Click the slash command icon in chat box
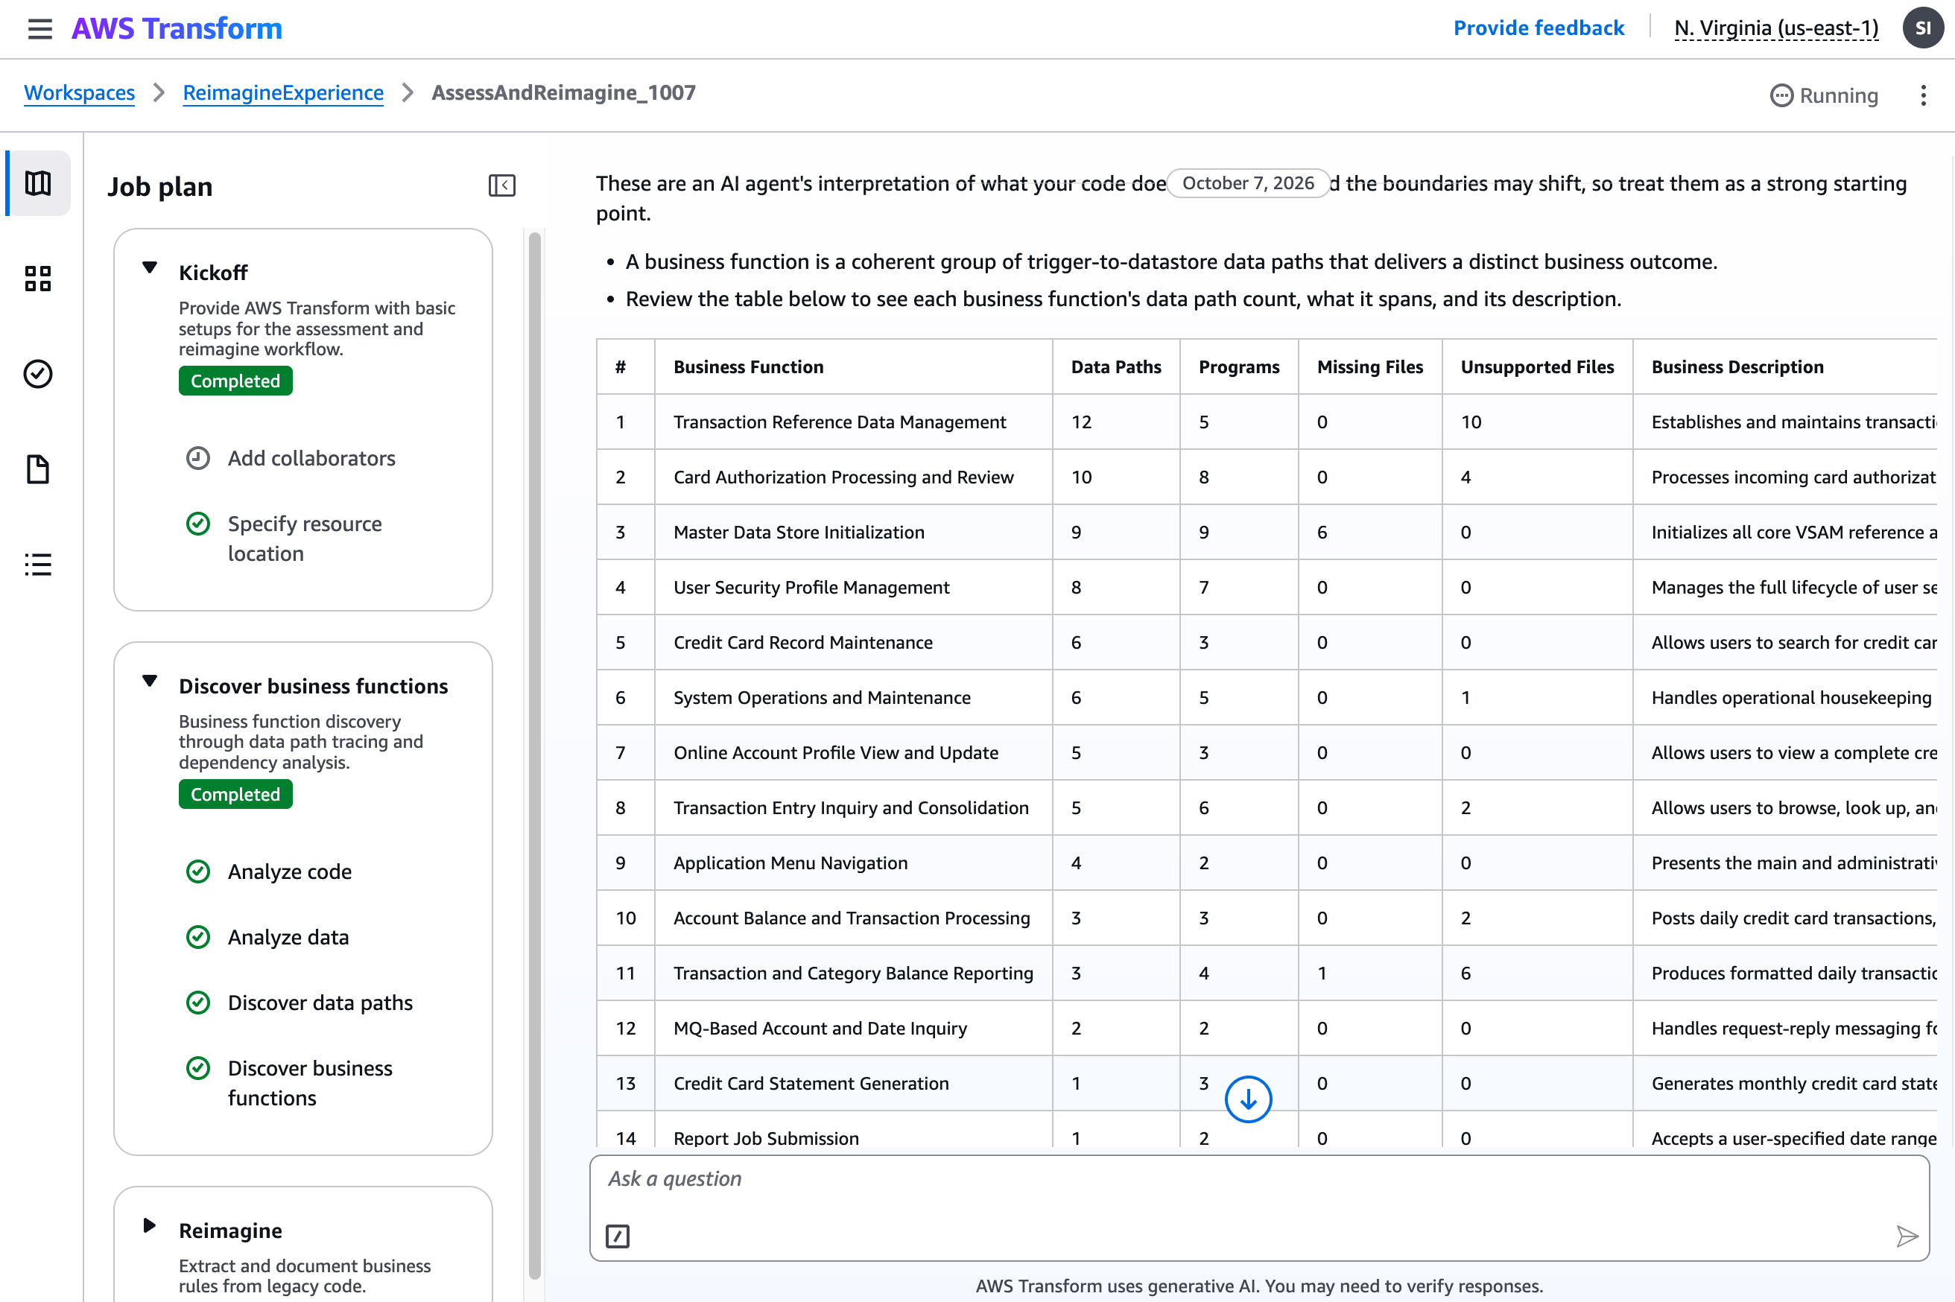The width and height of the screenshot is (1955, 1302). 617,1236
